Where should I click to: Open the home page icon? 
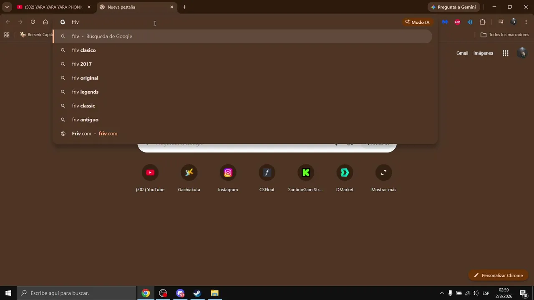click(x=45, y=22)
